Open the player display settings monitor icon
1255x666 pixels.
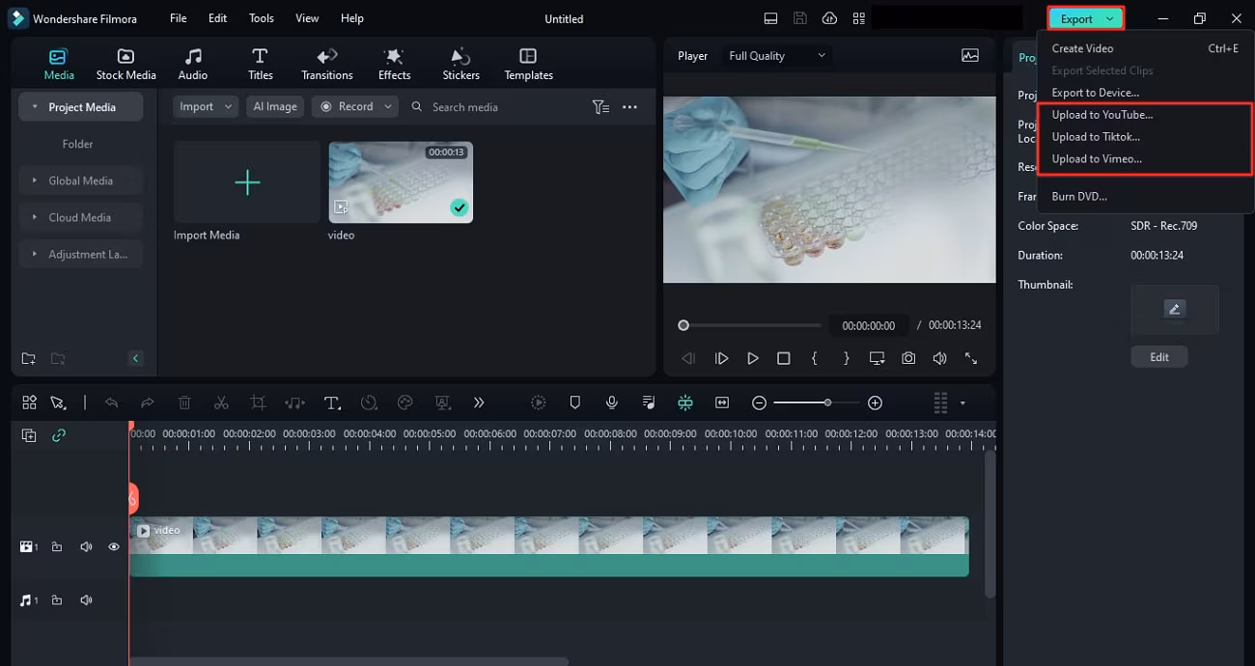[x=877, y=358]
